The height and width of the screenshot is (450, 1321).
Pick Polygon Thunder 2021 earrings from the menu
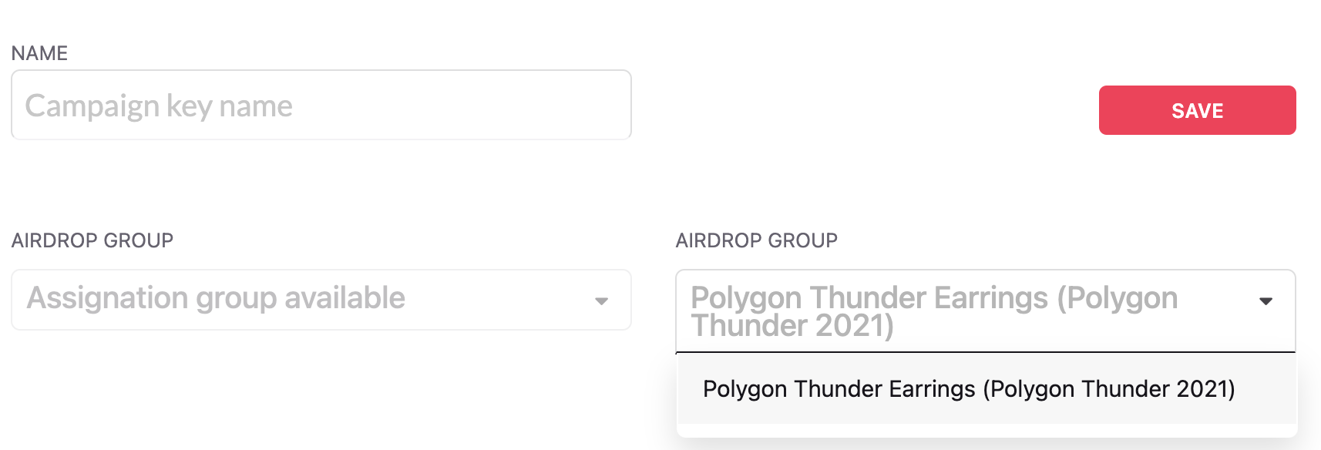968,389
